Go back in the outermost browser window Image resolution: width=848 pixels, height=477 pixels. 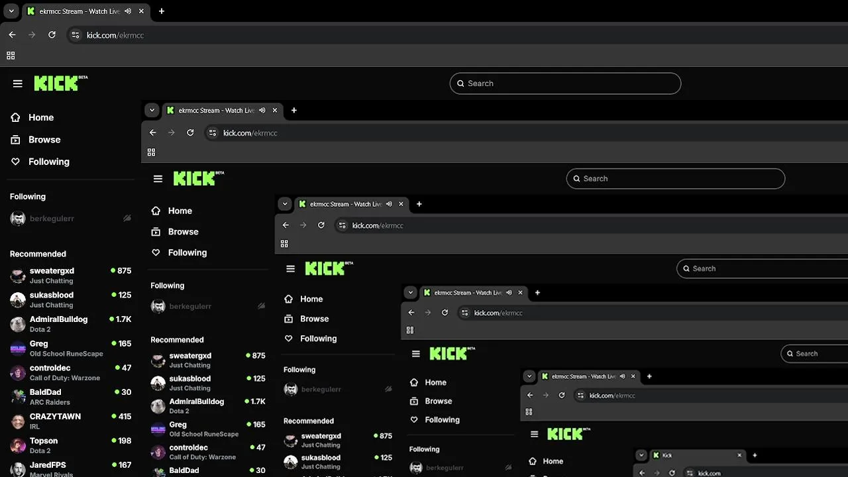12,35
